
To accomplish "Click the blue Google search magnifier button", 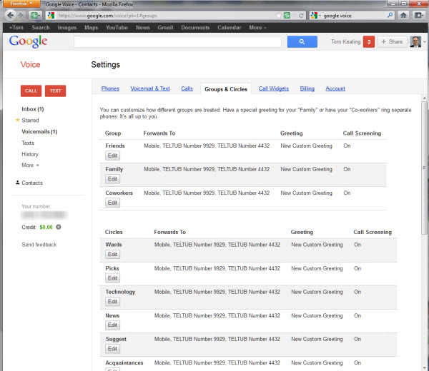I will pyautogui.click(x=302, y=42).
